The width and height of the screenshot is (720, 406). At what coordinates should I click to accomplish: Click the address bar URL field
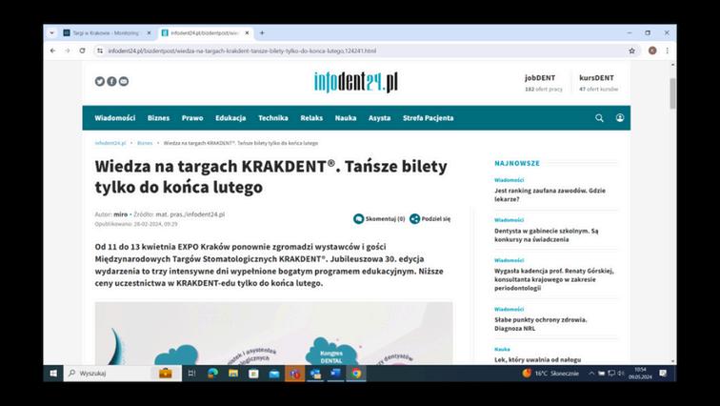(363, 51)
